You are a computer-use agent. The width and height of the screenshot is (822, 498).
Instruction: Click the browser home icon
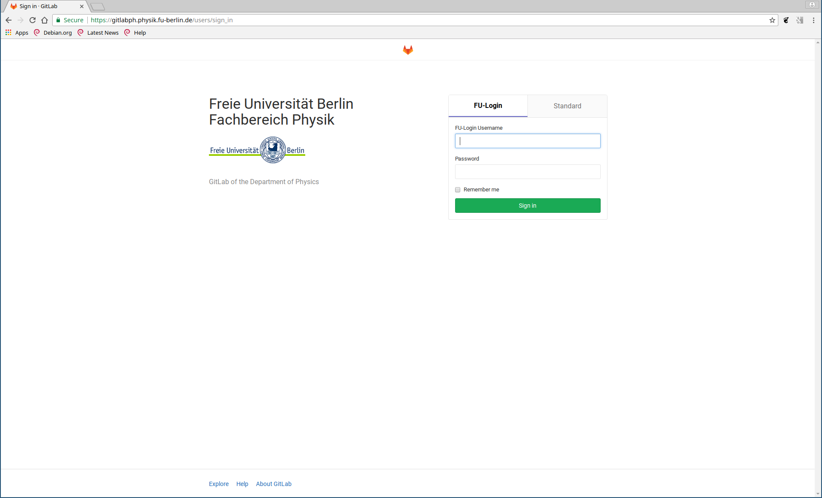click(x=45, y=20)
